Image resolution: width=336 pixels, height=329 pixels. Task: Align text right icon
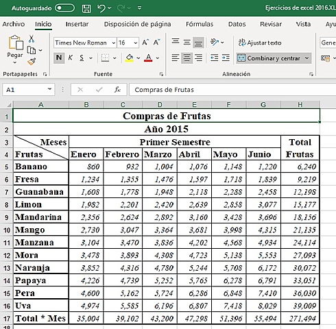198,58
